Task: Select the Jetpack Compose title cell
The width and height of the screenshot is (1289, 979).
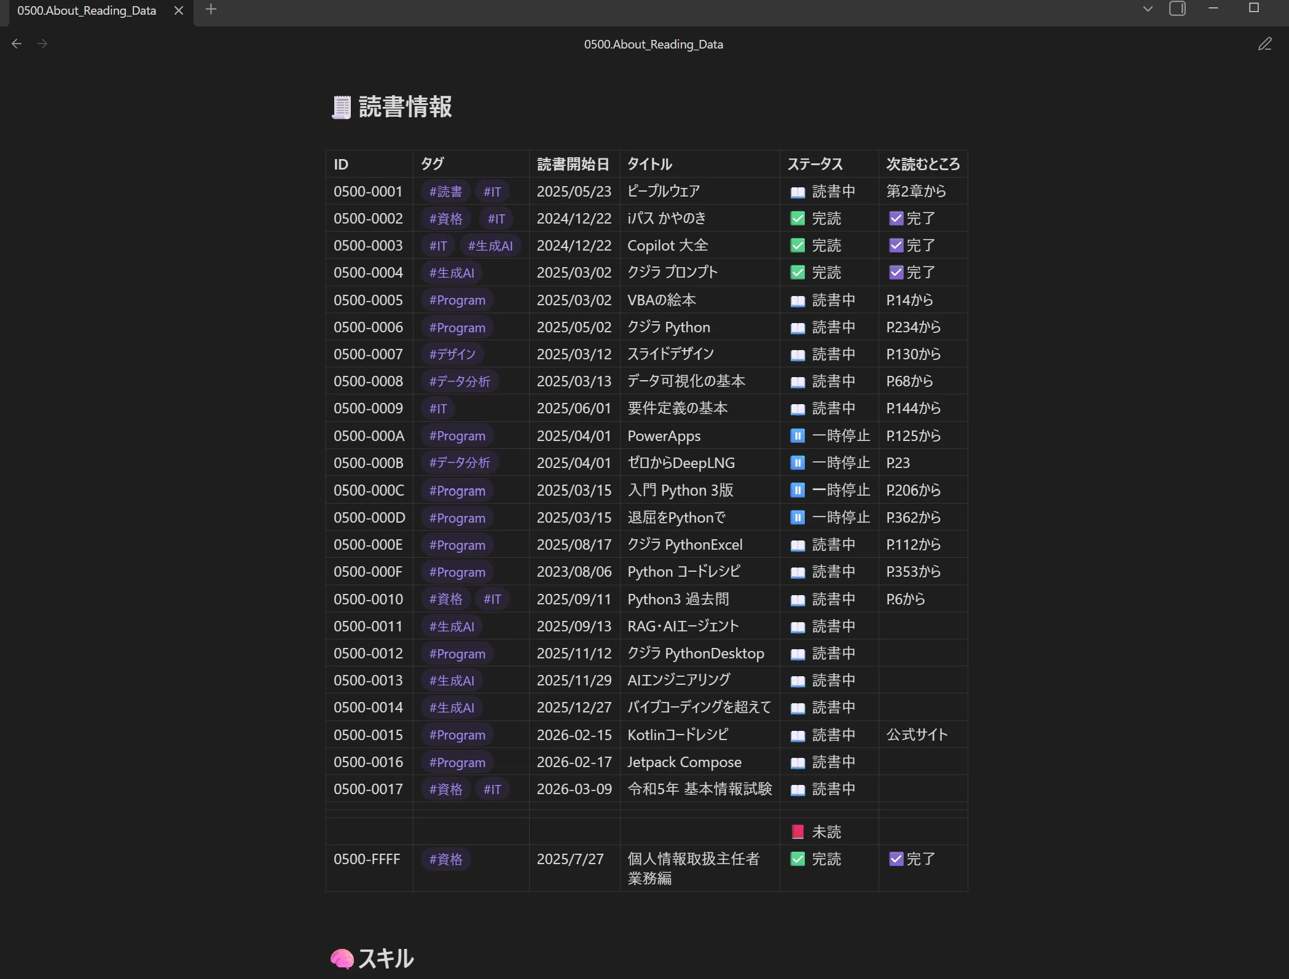Action: [x=700, y=762]
